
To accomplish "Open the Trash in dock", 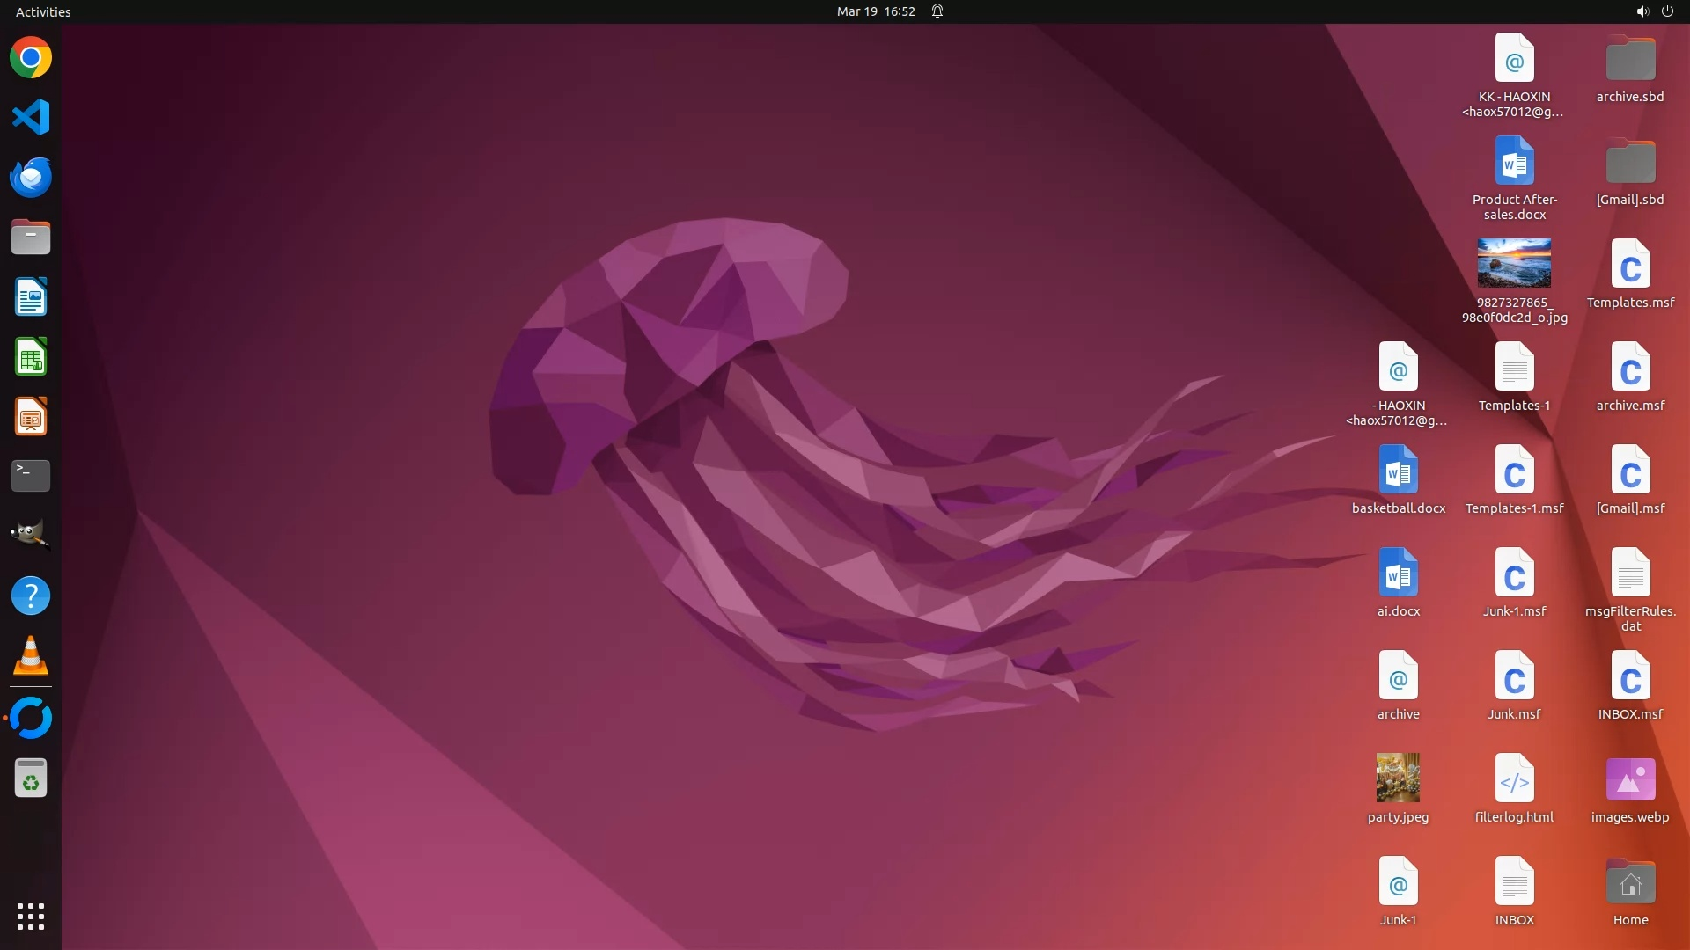I will 31,778.
